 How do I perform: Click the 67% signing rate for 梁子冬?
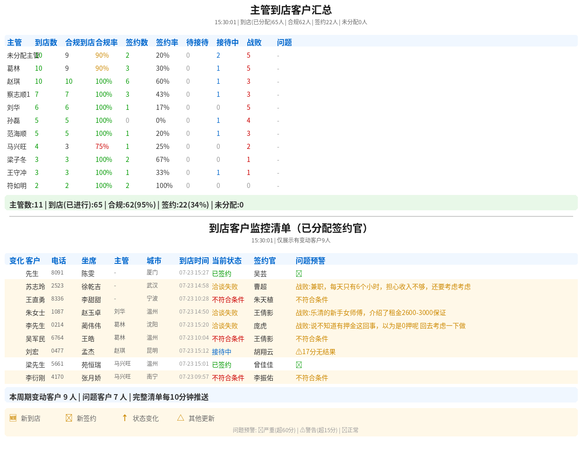(162, 160)
